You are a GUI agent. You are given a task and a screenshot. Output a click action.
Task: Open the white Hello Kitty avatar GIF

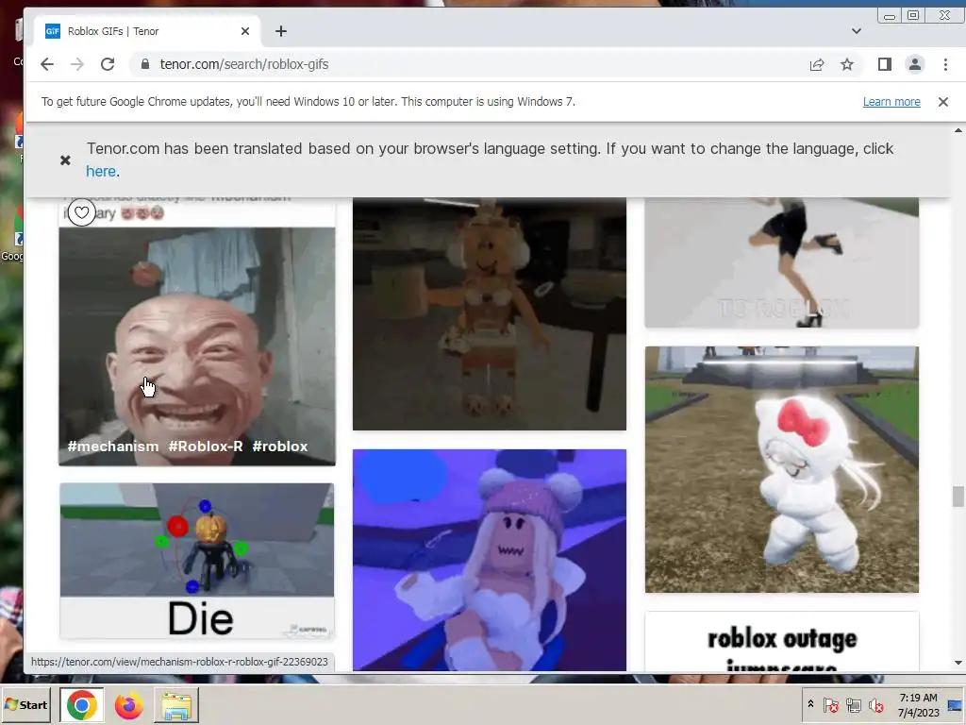click(782, 469)
